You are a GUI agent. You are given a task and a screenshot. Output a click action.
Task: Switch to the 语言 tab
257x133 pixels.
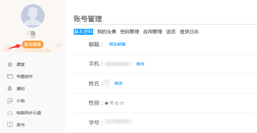pyautogui.click(x=171, y=32)
